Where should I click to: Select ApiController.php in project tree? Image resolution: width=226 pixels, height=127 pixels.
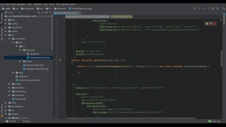tap(35, 65)
